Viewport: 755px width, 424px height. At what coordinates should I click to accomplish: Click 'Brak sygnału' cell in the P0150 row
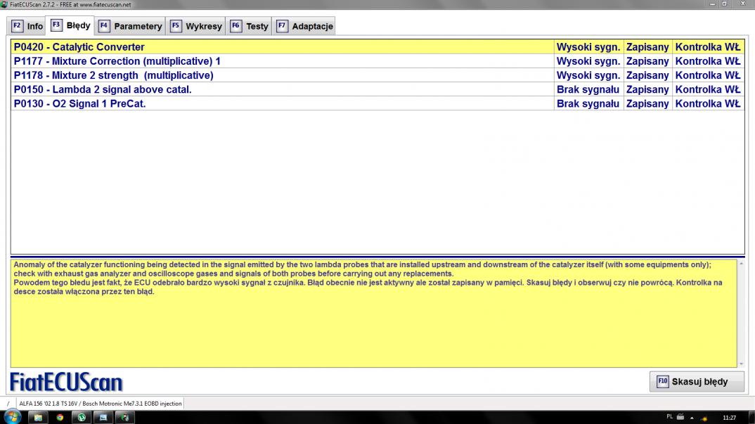point(588,89)
